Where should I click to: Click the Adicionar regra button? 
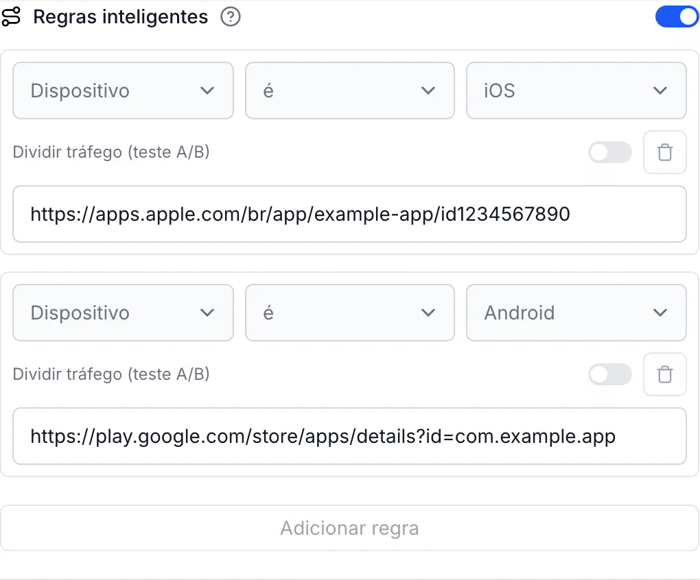(349, 528)
